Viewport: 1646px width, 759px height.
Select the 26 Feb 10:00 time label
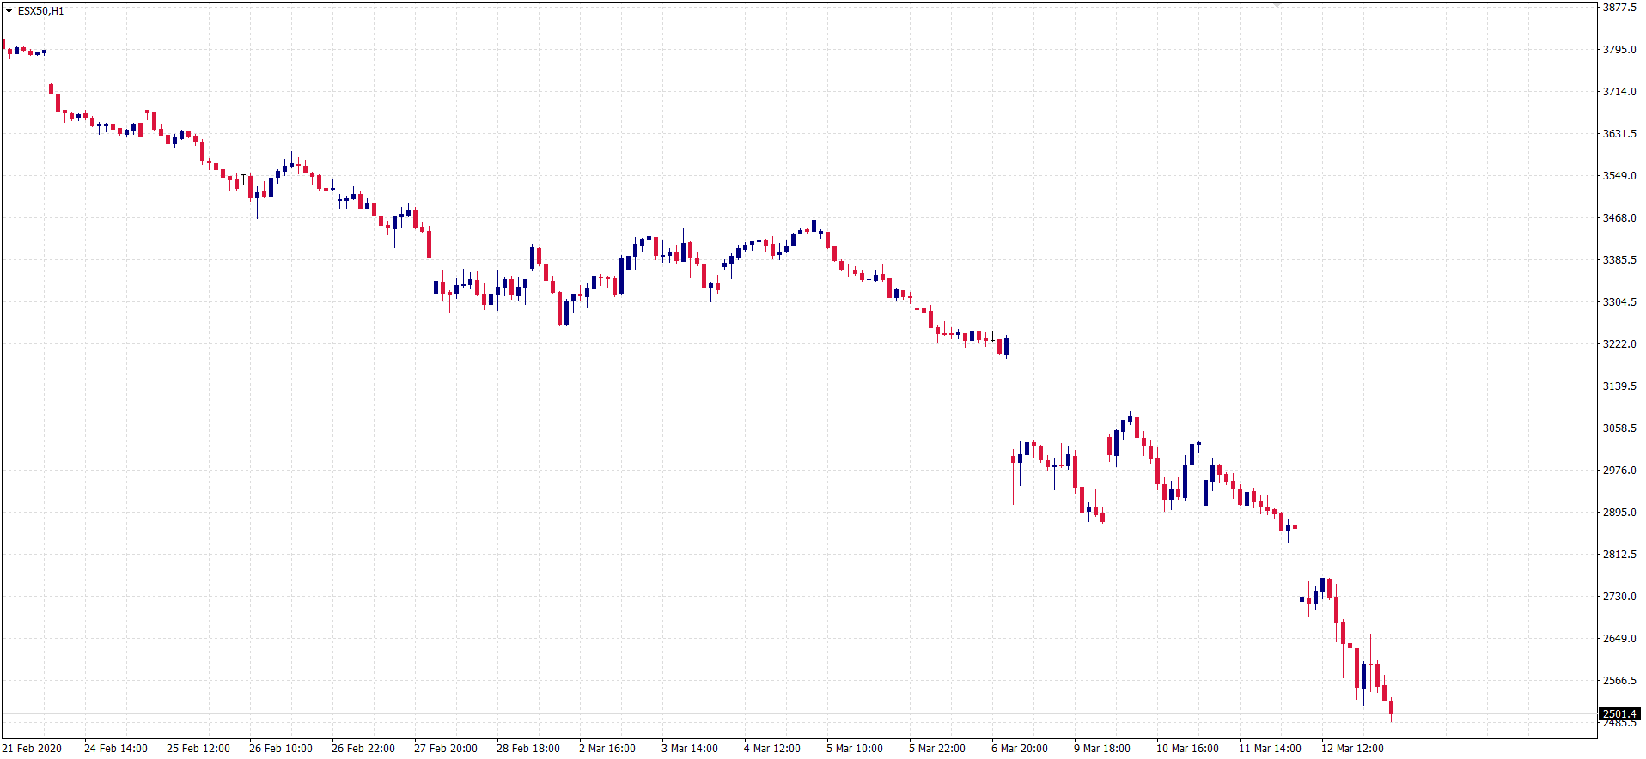point(281,749)
